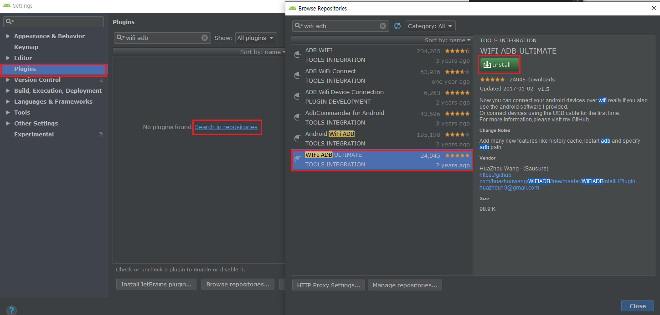Click the 234,285 download count
Viewport: 660px width, 315px height.
[x=428, y=51]
